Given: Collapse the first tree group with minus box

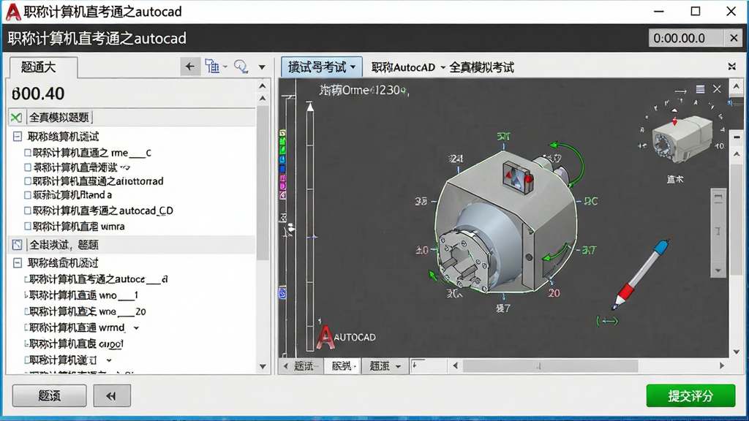Looking at the screenshot, I should point(18,137).
